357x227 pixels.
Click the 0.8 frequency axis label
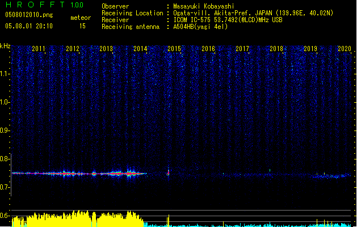coord(5,159)
